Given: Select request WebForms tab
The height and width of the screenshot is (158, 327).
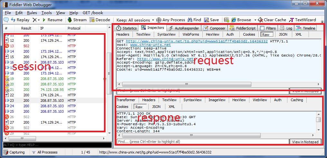Looking at the screenshot, I should click(x=191, y=35).
